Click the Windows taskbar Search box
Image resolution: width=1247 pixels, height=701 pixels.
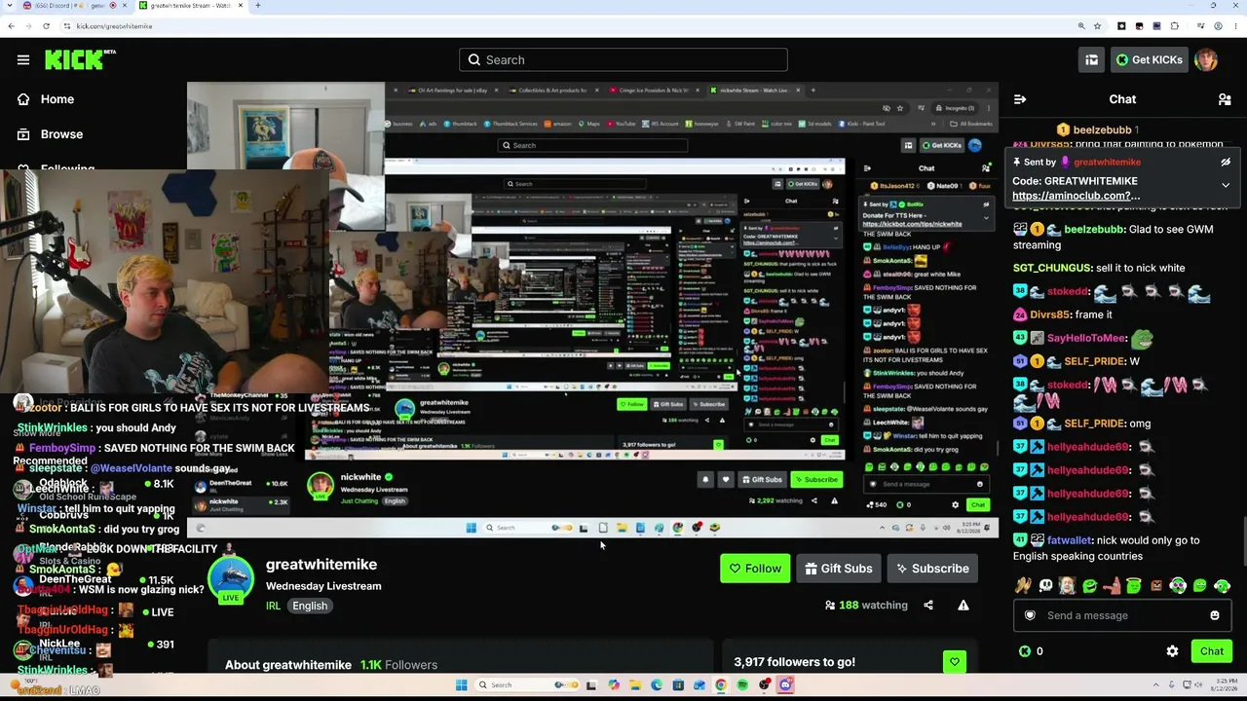[528, 685]
